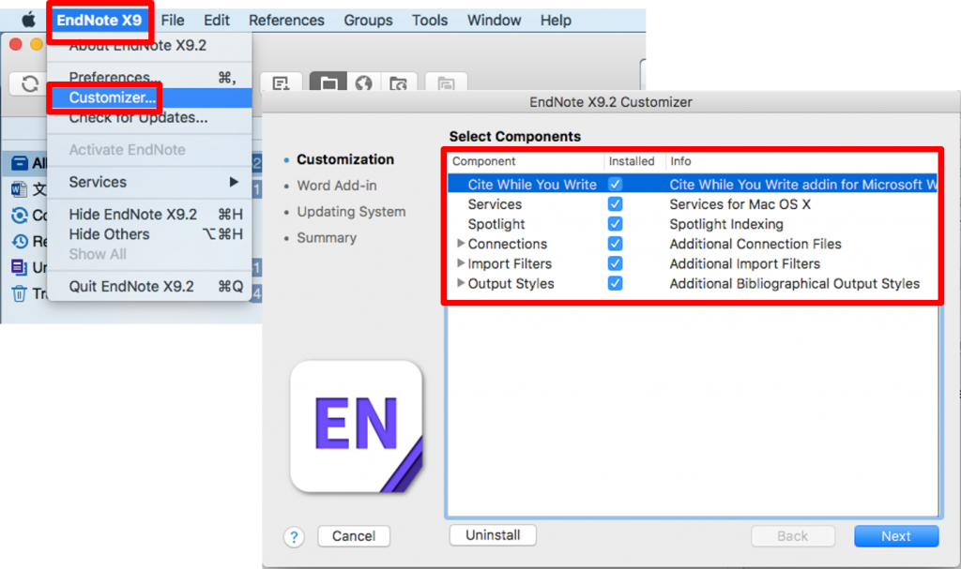The image size is (961, 569).
Task: Click the 'Summary' step label
Action: point(327,238)
